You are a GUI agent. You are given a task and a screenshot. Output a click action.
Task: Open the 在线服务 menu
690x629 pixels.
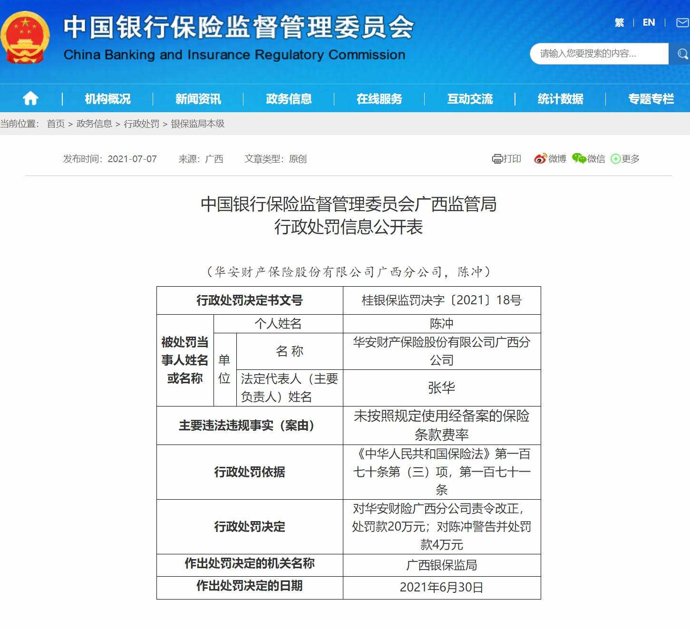tap(379, 99)
